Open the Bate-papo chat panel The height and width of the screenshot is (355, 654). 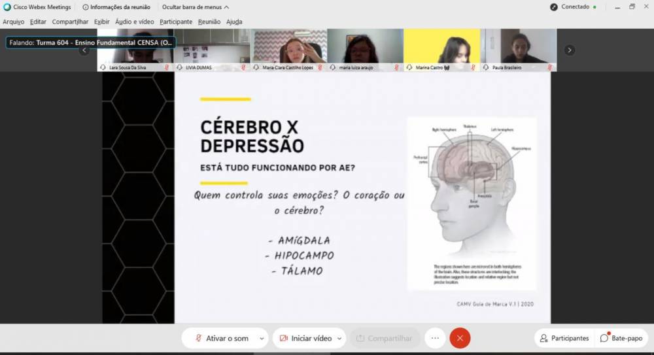pyautogui.click(x=621, y=338)
